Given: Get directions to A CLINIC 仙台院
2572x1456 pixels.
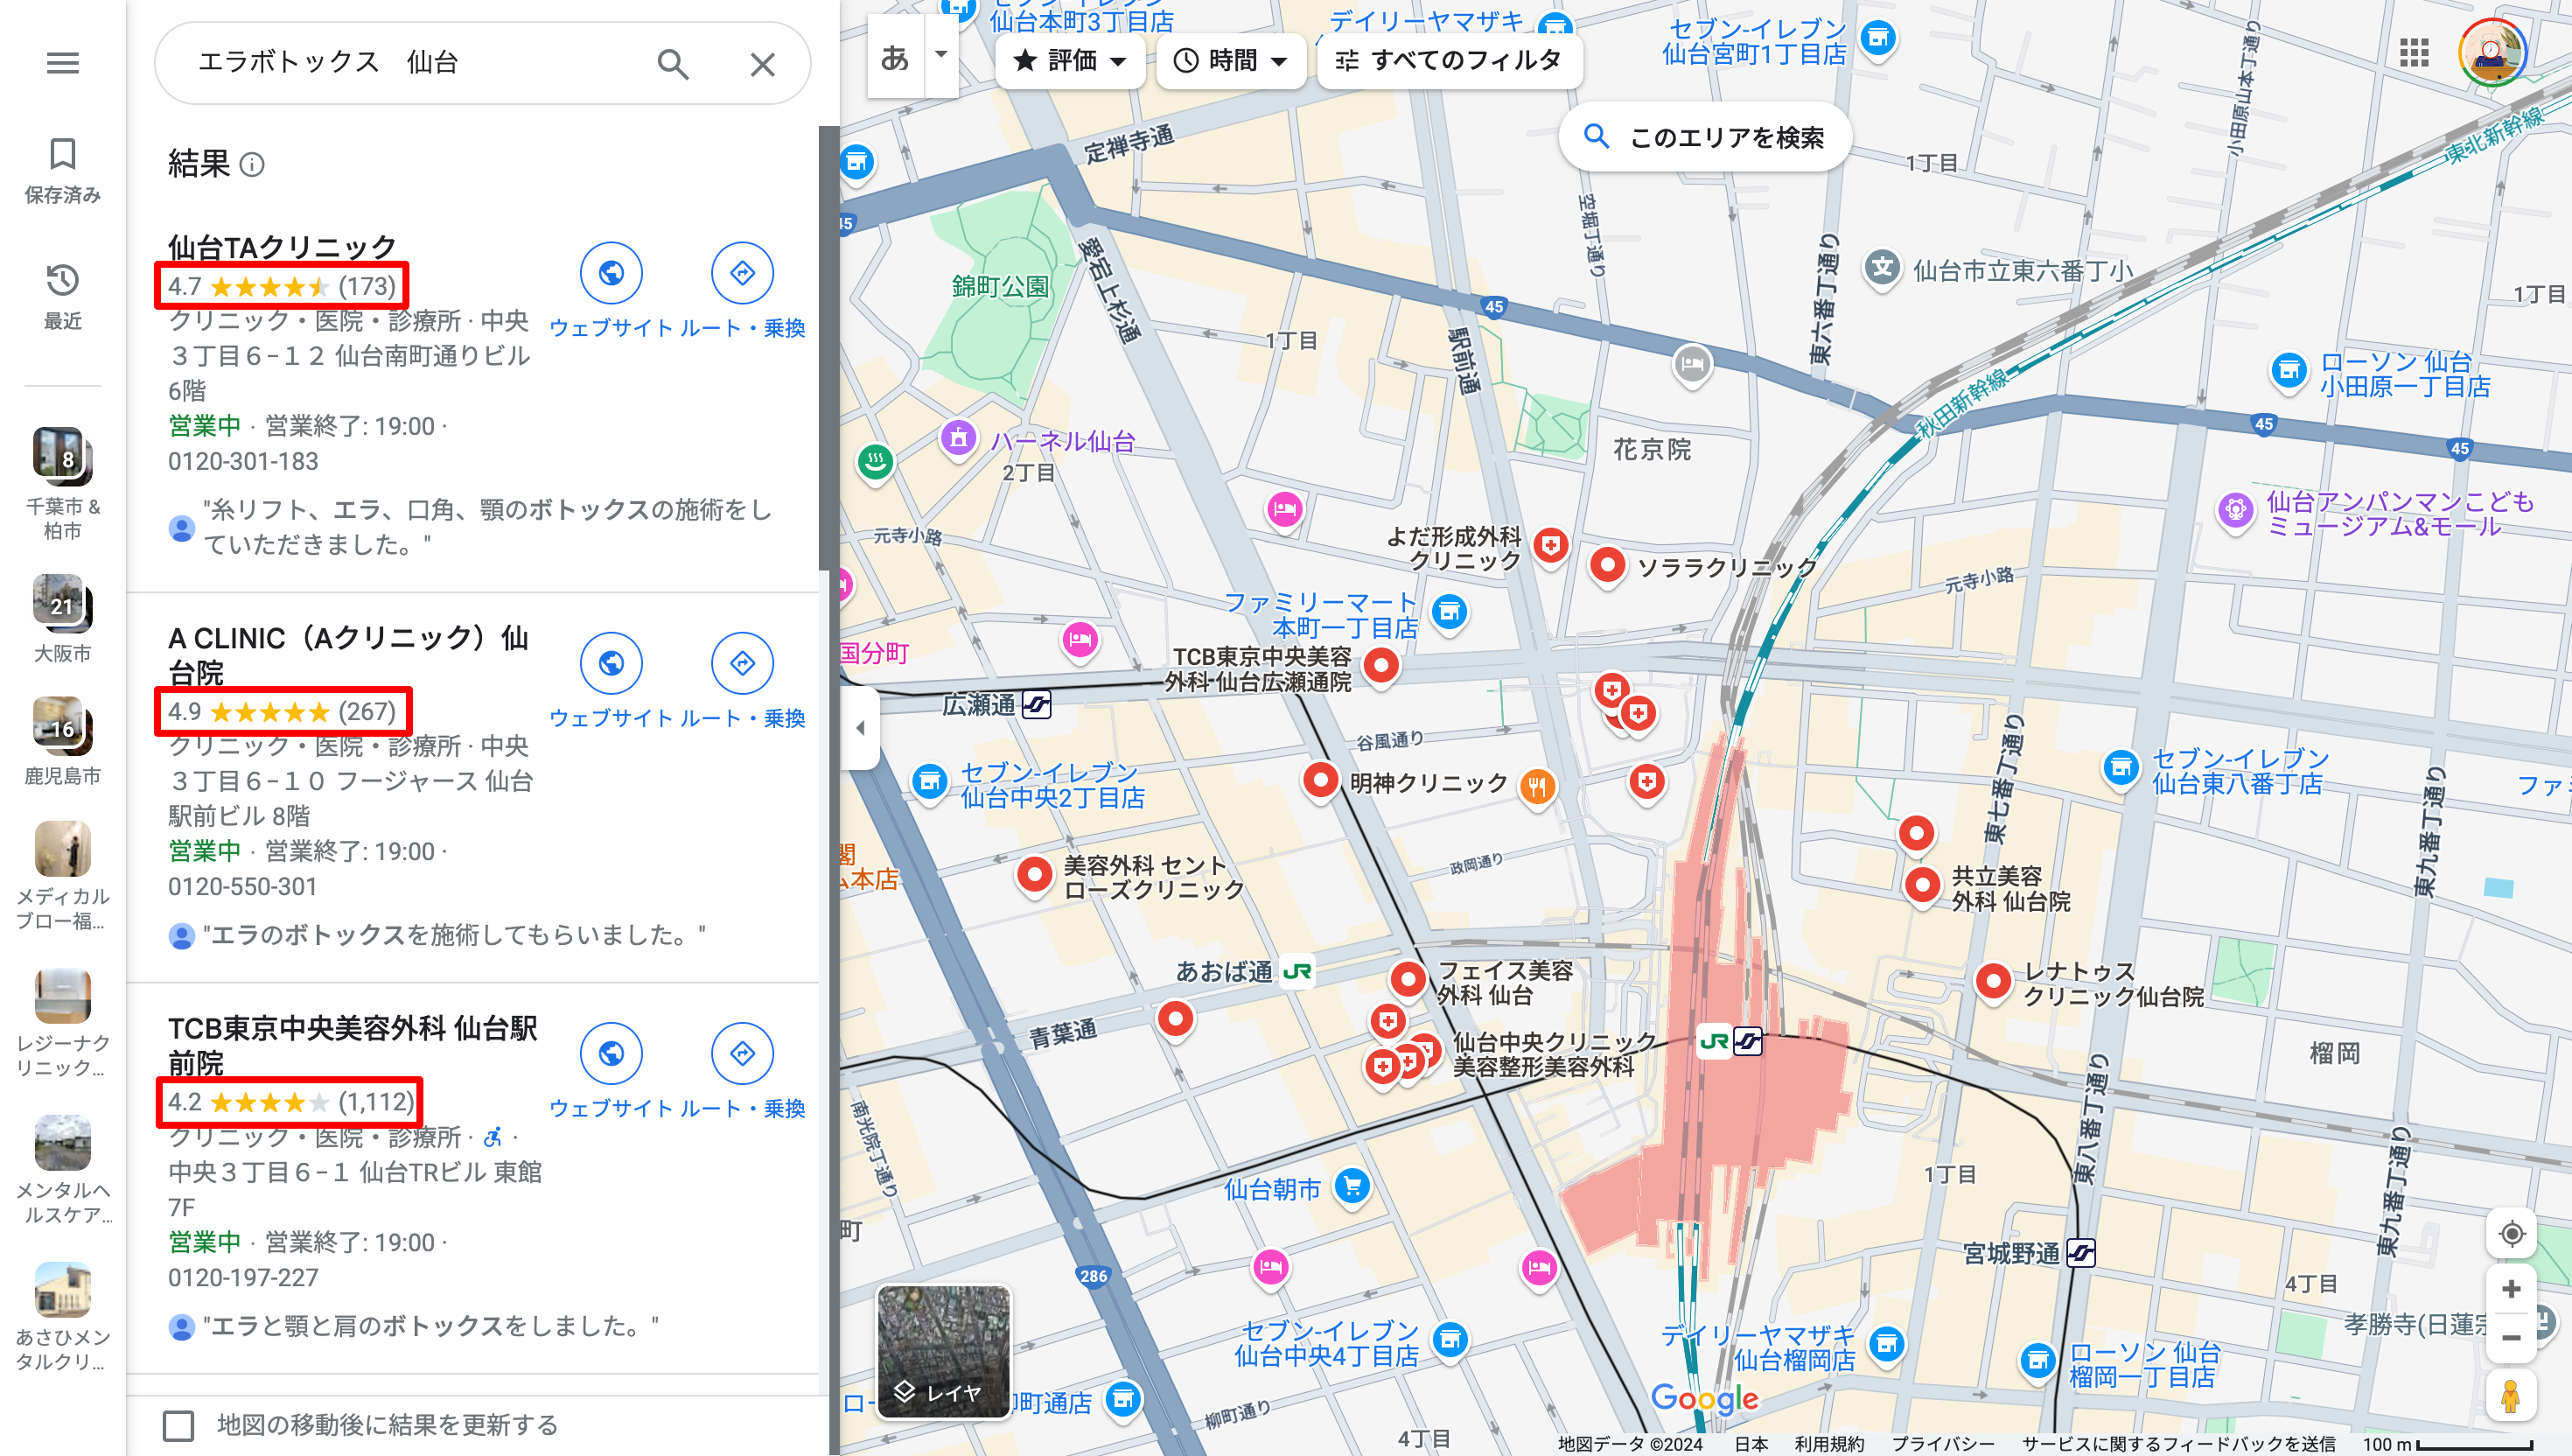Looking at the screenshot, I should point(742,663).
